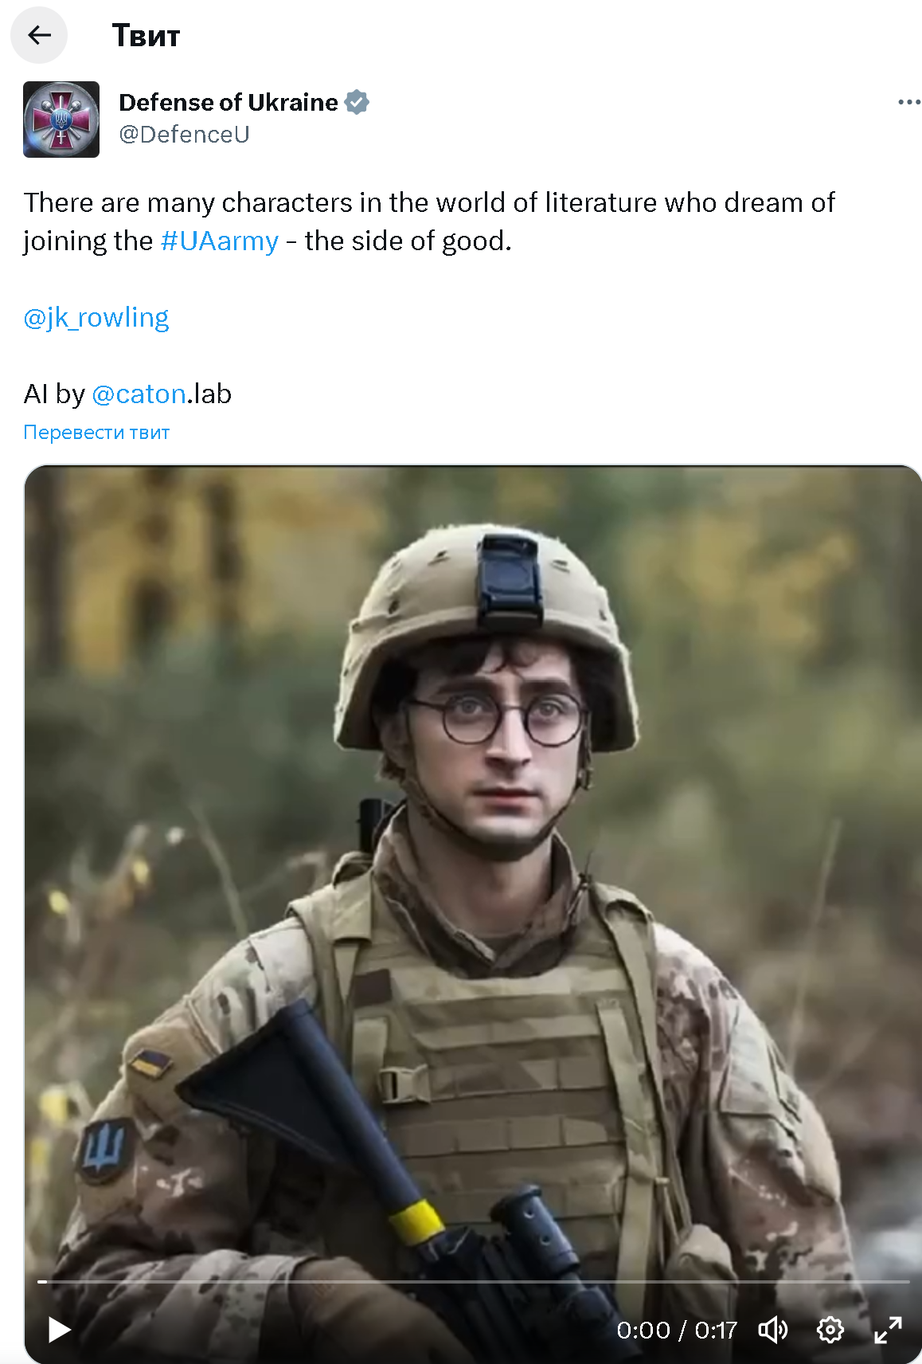Open the #UAarmy hashtag
Screen dimensions: 922x1364
point(220,241)
